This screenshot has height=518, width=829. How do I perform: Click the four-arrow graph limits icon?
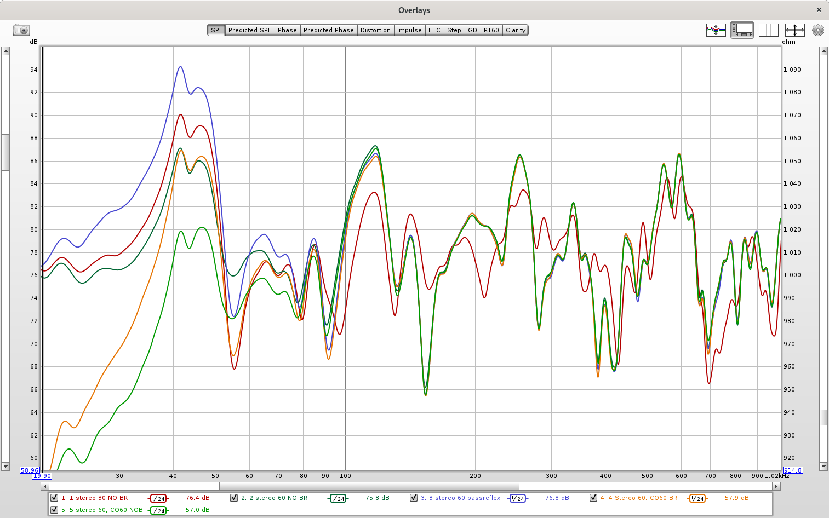pos(794,30)
